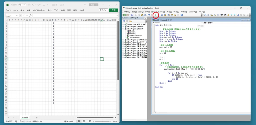The width and height of the screenshot is (256, 125).
Task: Click the add new sheet plus icon
Action: 37,117
